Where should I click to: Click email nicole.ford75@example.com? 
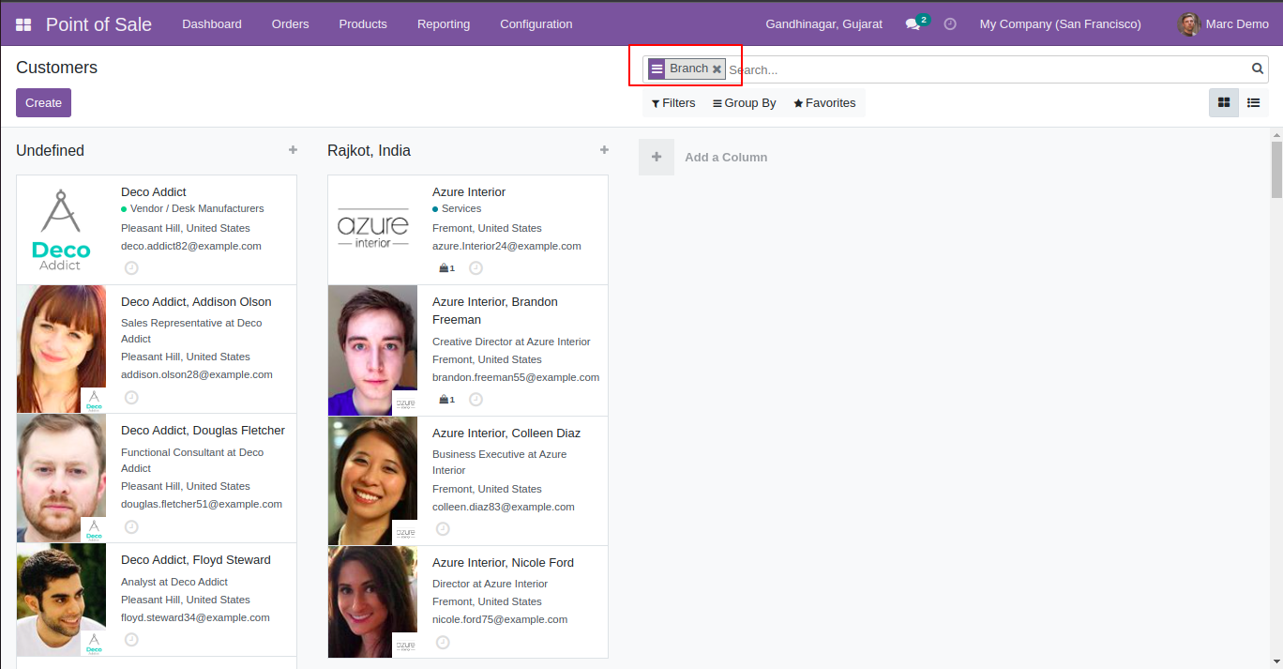[500, 619]
